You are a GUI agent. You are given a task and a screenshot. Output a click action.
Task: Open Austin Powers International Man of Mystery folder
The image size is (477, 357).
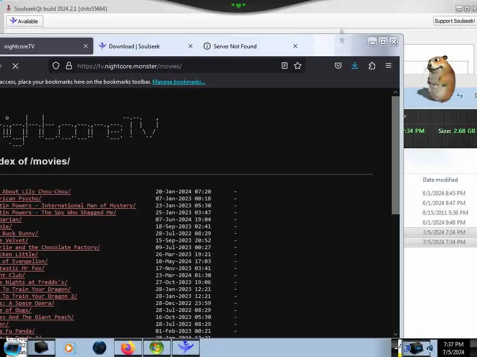point(68,205)
